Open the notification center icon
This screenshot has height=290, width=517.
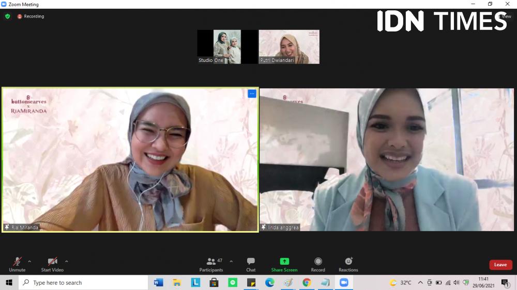[x=505, y=283]
